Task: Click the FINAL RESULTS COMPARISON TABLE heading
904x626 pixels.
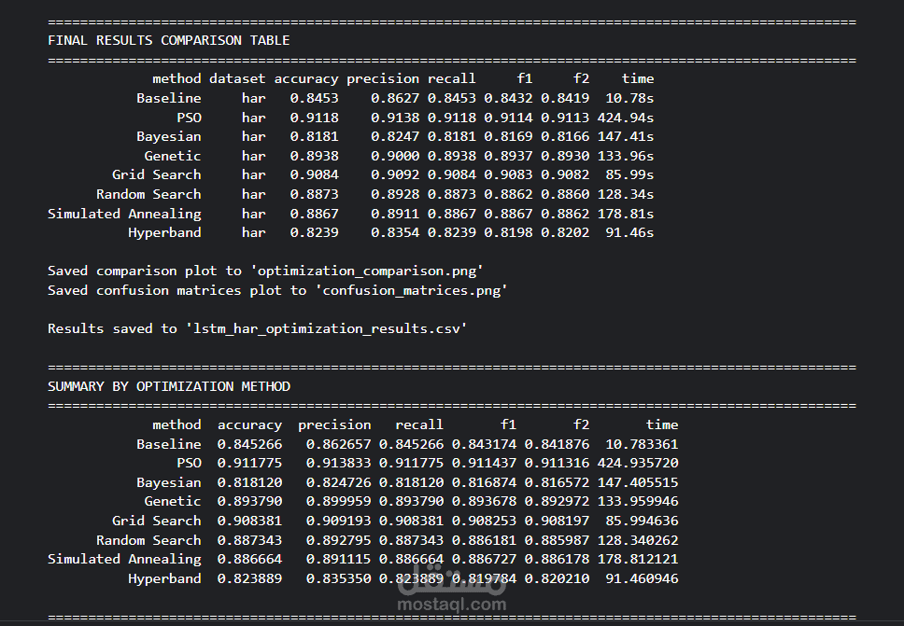Action: 169,40
